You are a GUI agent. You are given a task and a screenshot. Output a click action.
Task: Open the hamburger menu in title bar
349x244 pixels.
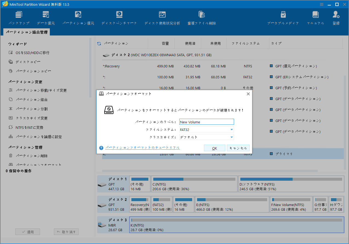[321, 4]
